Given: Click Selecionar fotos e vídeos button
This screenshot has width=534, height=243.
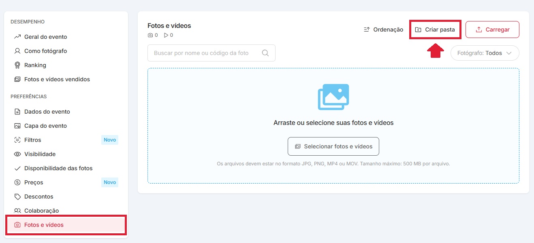Looking at the screenshot, I should [x=333, y=146].
